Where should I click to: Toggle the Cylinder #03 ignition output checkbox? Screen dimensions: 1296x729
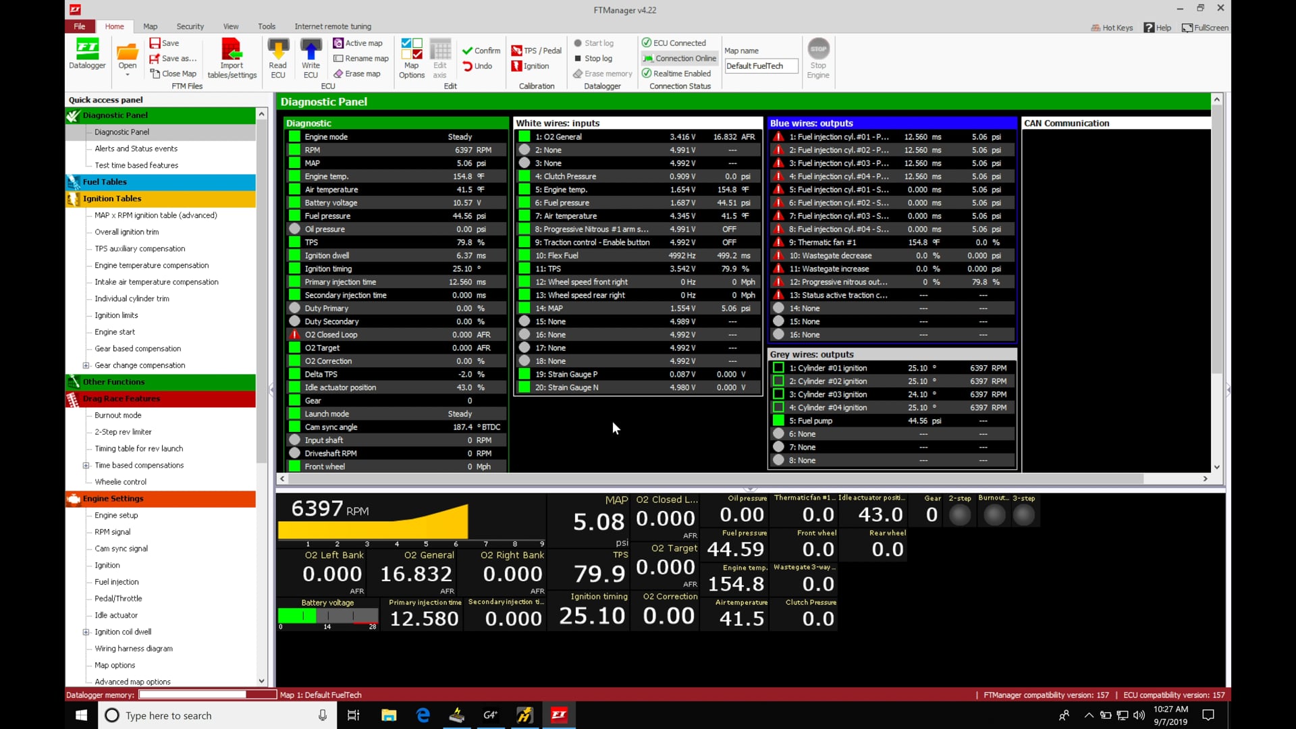pyautogui.click(x=778, y=394)
